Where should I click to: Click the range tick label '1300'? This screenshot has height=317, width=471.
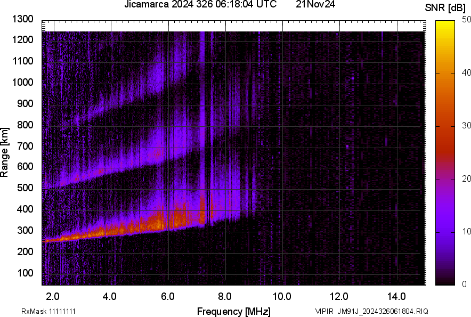click(22, 19)
